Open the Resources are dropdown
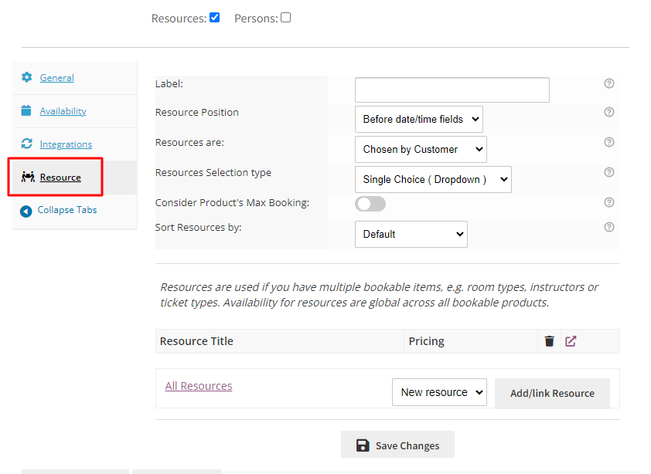651x474 pixels. click(x=421, y=149)
